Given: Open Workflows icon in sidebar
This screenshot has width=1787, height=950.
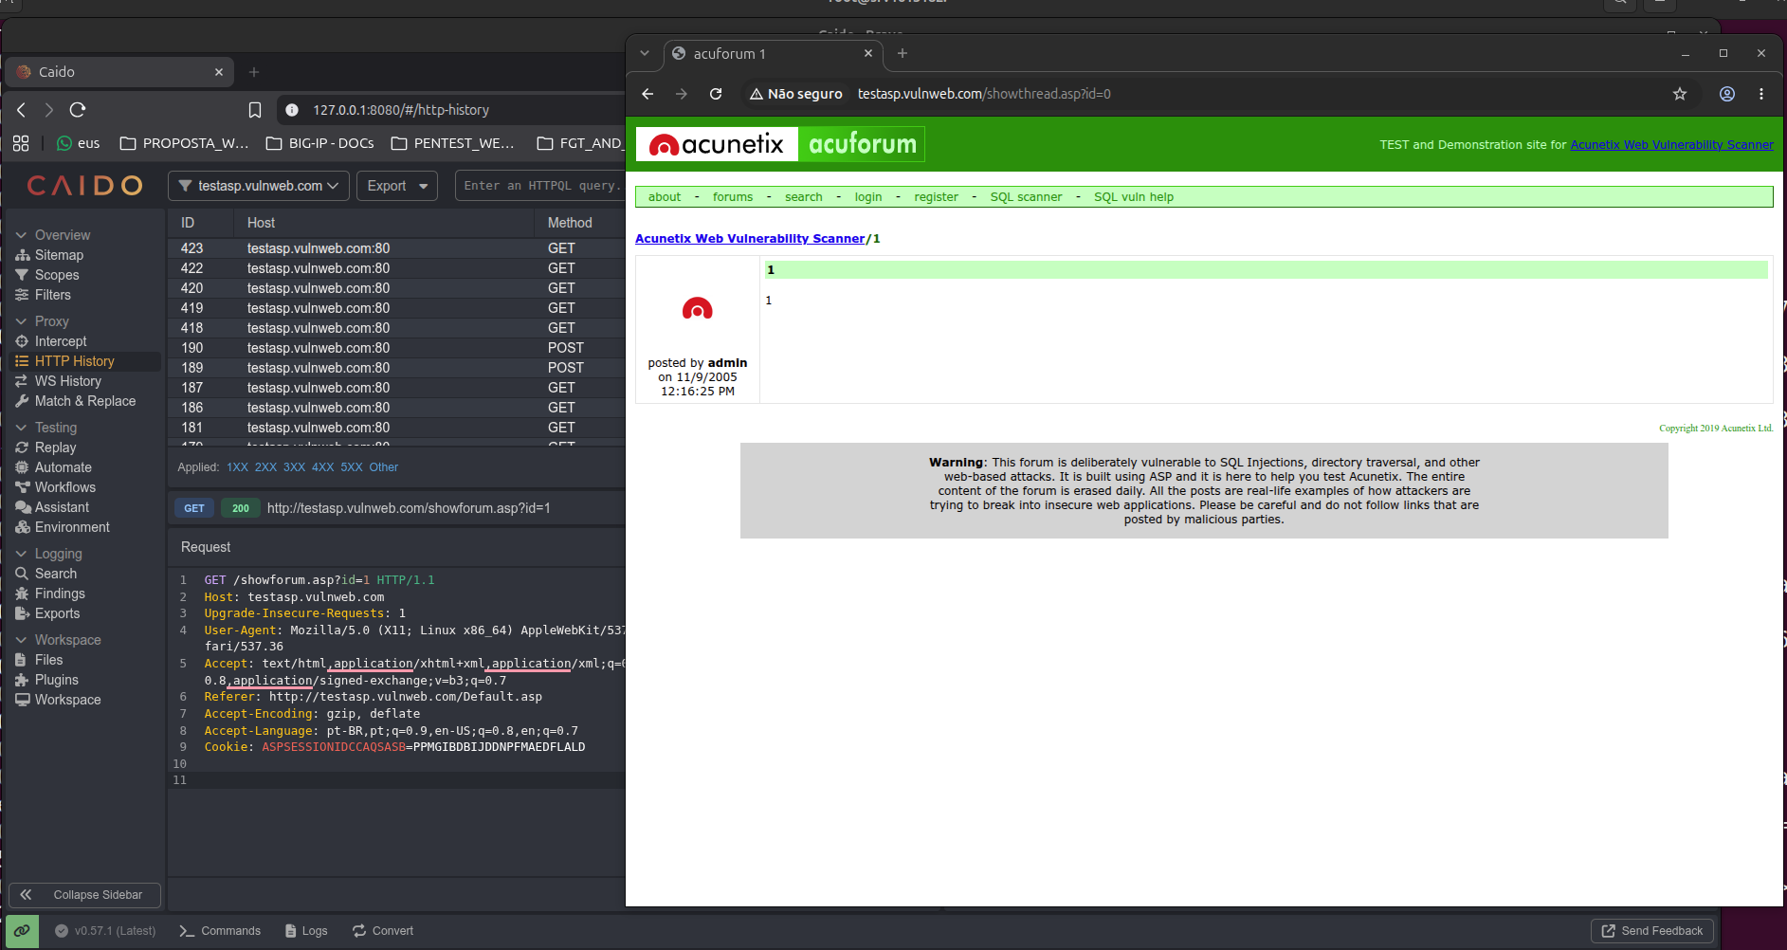Looking at the screenshot, I should click(x=22, y=487).
